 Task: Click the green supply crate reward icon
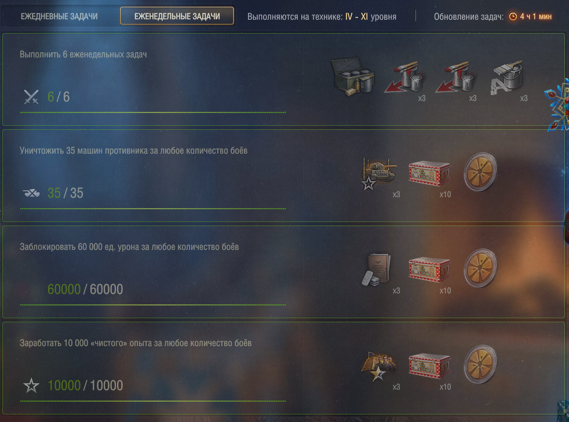[353, 77]
